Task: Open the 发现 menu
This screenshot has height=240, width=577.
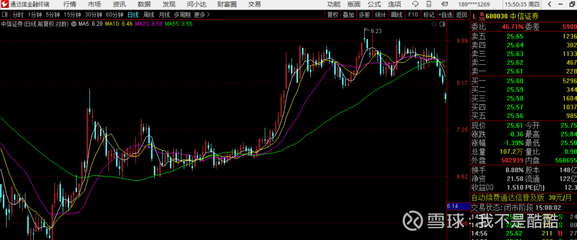Action: click(169, 4)
